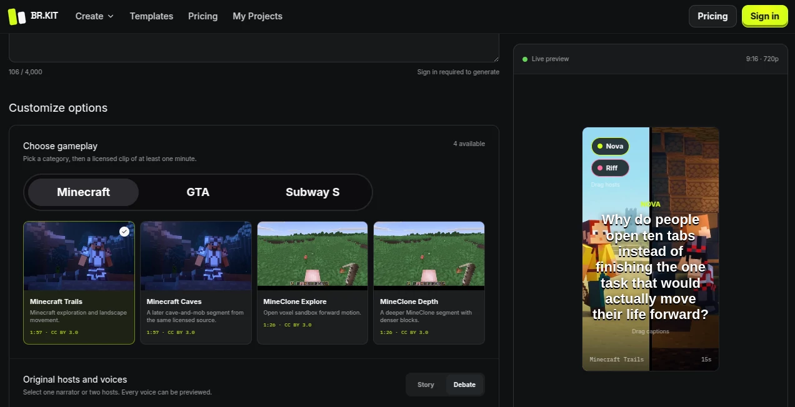795x407 pixels.
Task: Click the caption text in live preview
Action: click(651, 267)
